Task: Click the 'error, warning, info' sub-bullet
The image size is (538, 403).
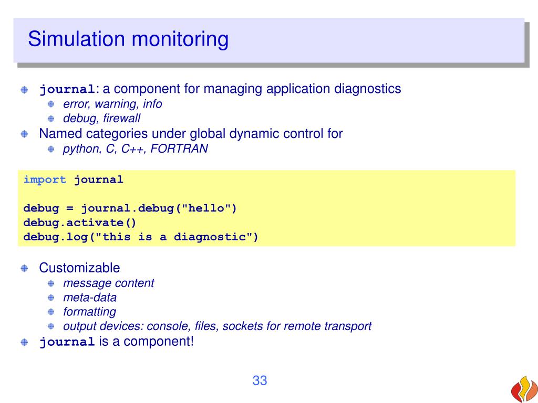Action: point(112,104)
